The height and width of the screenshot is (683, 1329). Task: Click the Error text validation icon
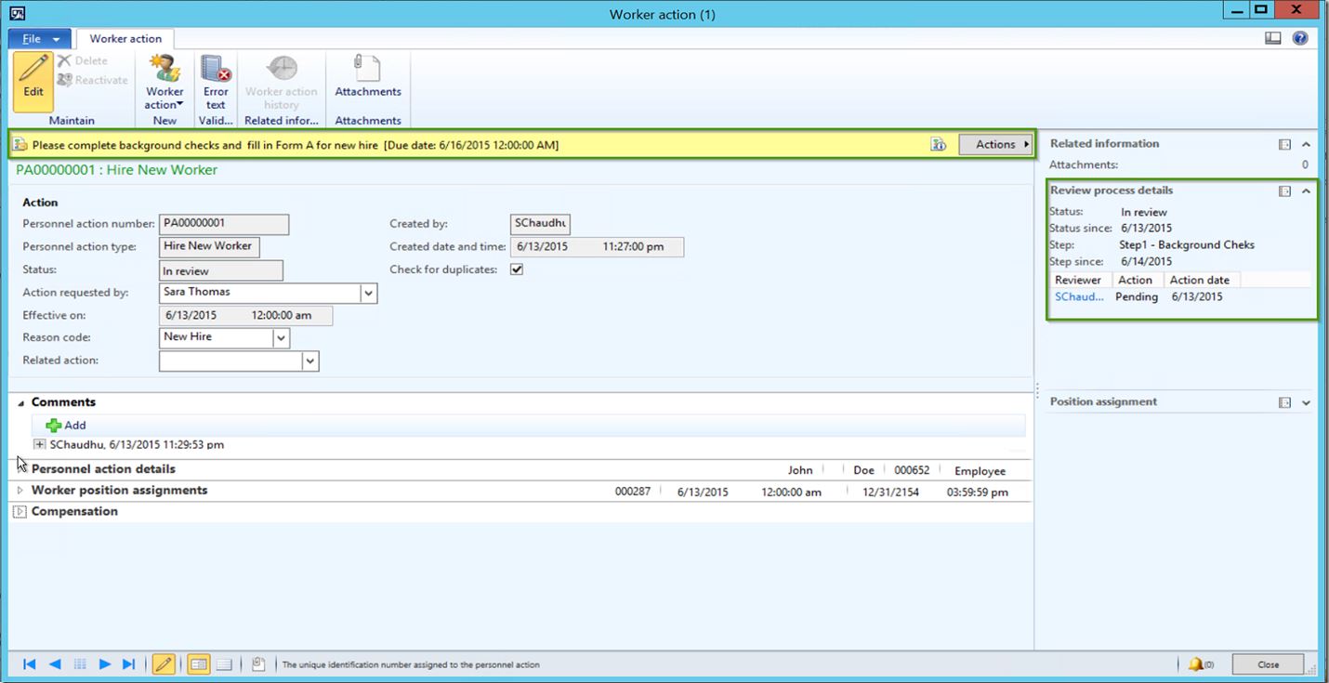point(216,70)
